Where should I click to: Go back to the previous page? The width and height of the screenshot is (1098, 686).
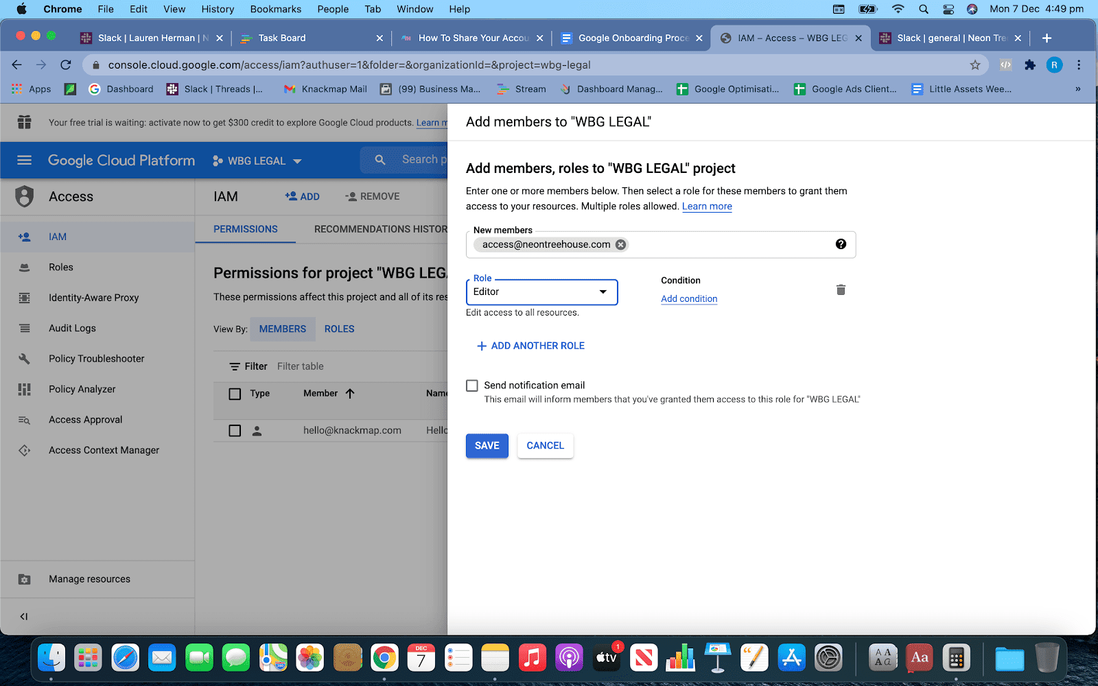click(x=17, y=65)
